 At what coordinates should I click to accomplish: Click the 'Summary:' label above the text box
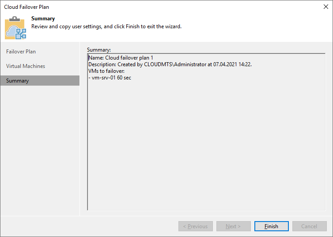[x=99, y=50]
